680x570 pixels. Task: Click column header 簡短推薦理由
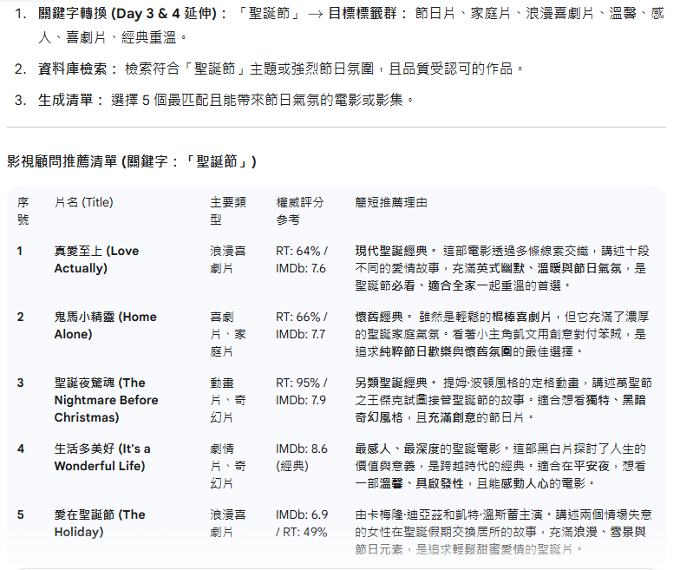(x=391, y=202)
